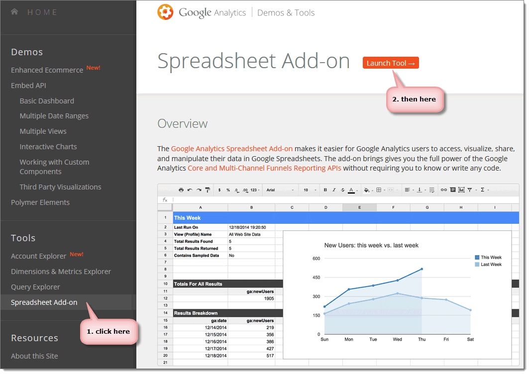Click the Fill color paint bucket icon
529x374 pixels.
tap(367, 190)
